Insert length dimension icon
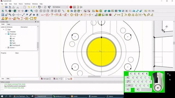This screenshot has width=175, height=98. [115, 15]
